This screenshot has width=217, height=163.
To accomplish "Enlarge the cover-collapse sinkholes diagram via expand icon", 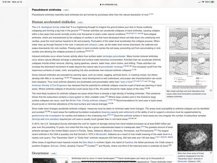I will click(211, 90).
